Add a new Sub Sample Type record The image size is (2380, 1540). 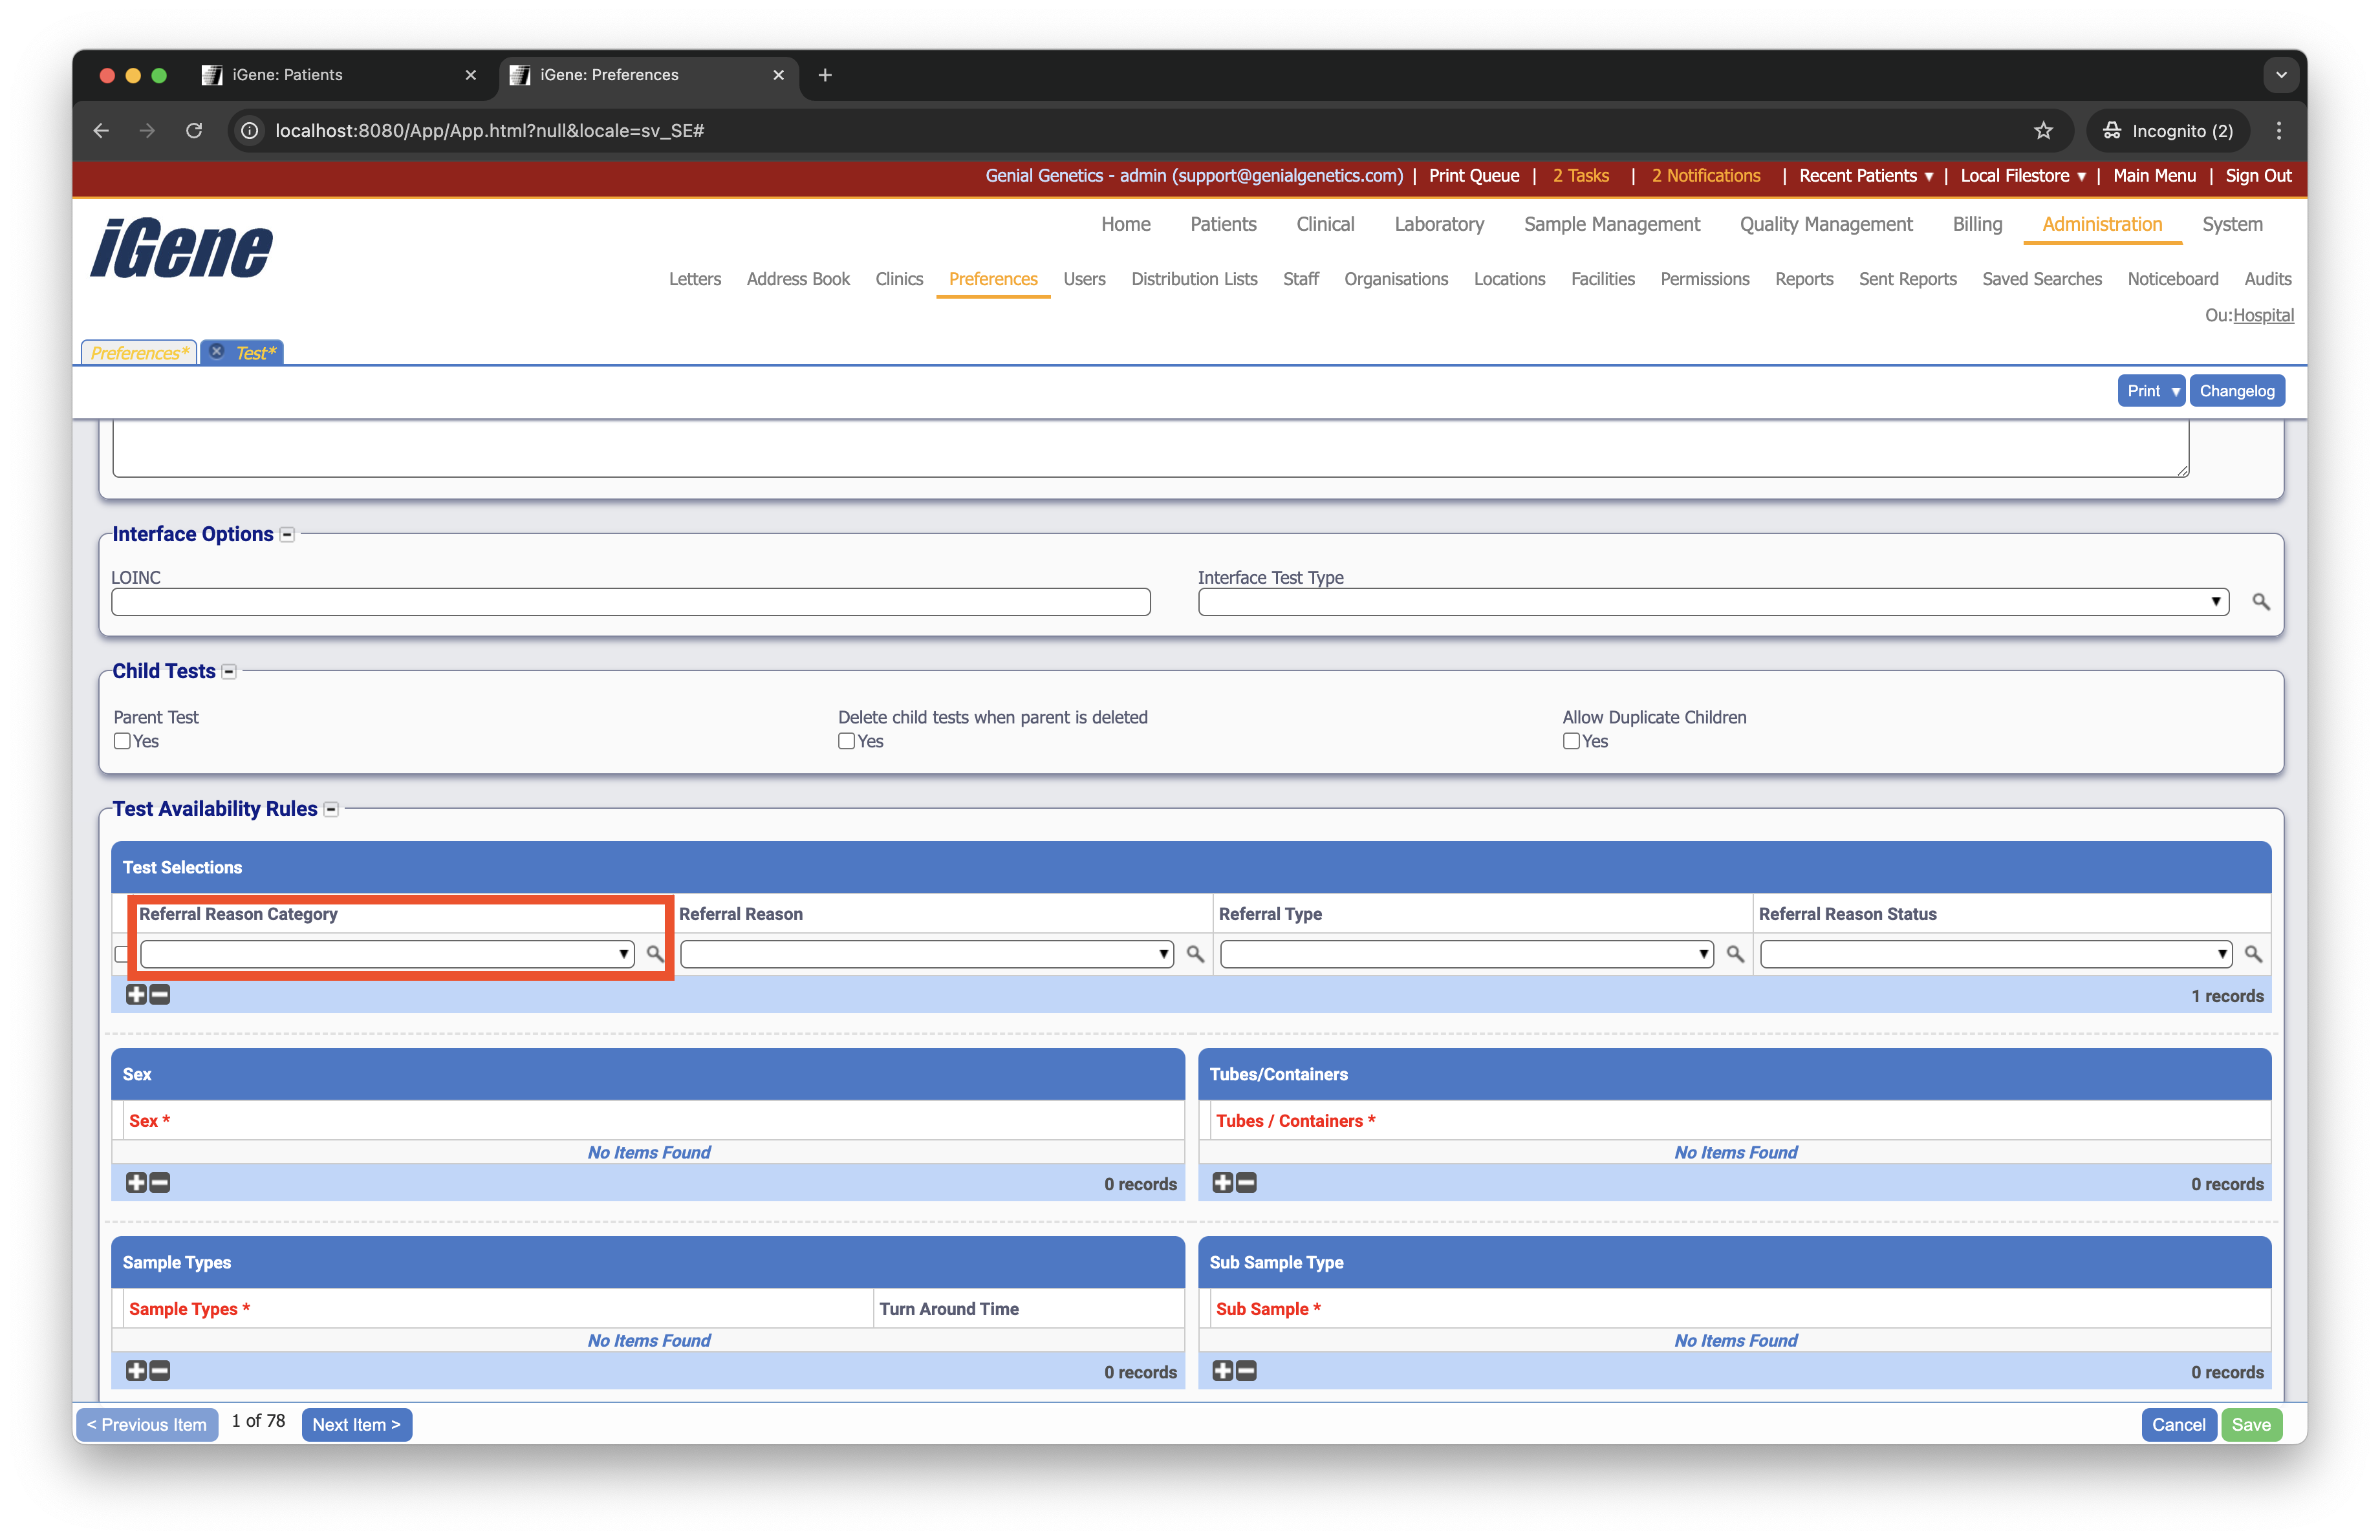1223,1370
